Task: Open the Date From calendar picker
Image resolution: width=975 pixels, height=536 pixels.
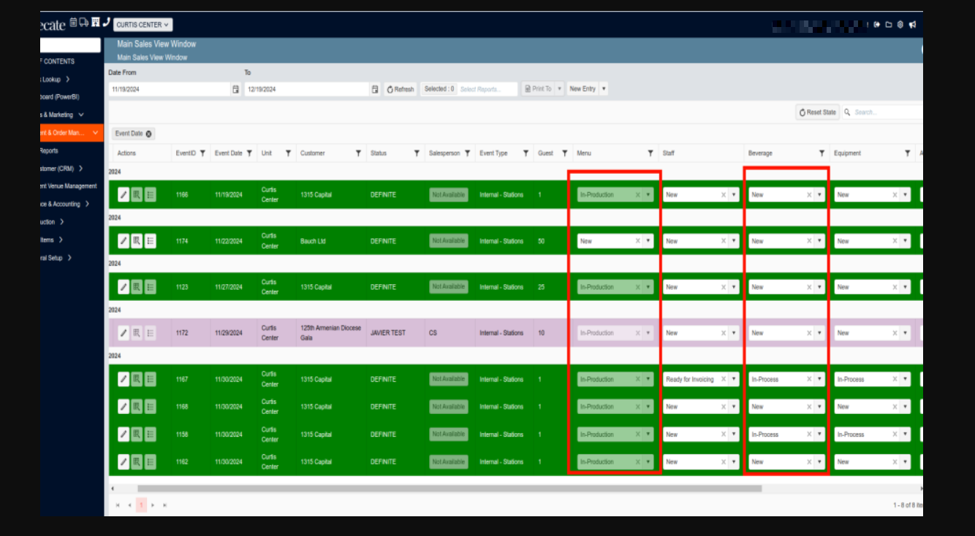Action: tap(236, 89)
